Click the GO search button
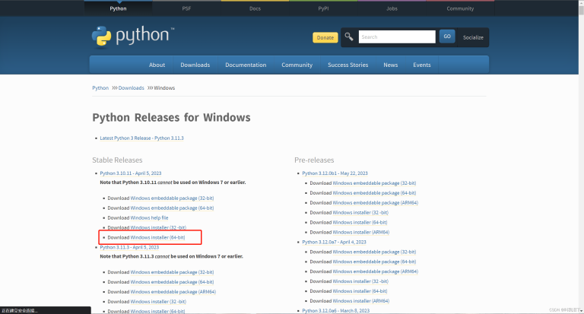This screenshot has width=584, height=314. 447,36
